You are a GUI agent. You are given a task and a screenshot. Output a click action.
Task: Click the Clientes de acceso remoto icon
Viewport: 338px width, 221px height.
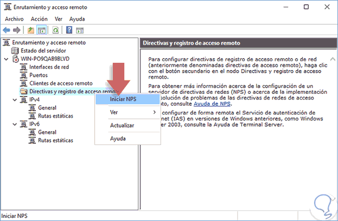tap(23, 83)
